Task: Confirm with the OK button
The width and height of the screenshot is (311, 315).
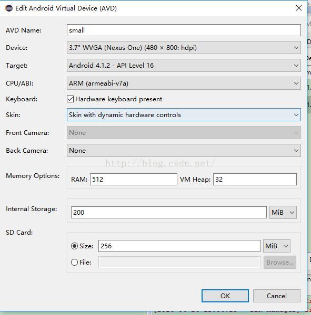Action: click(x=225, y=296)
